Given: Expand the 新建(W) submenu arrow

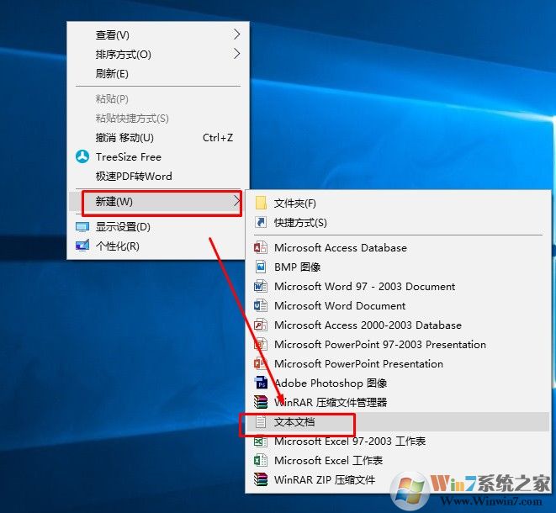Looking at the screenshot, I should [x=237, y=201].
